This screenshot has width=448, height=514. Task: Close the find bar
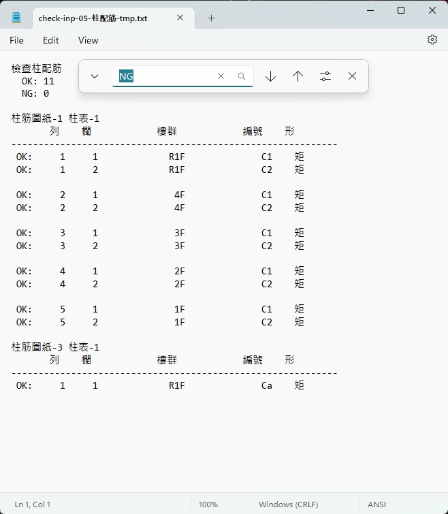352,76
